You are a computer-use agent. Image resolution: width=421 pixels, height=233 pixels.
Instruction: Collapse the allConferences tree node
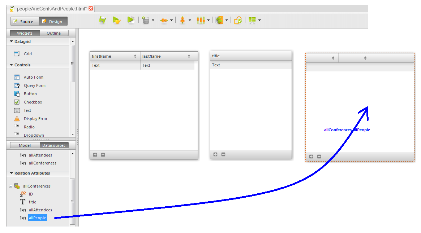(x=10, y=186)
